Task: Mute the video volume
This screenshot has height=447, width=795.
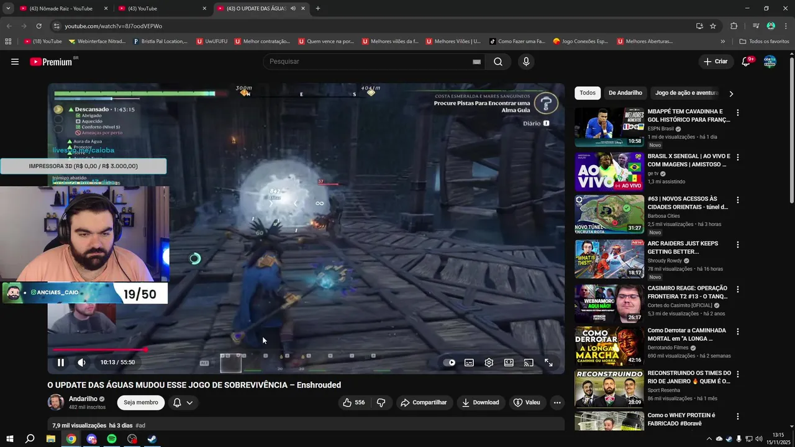Action: click(x=81, y=363)
